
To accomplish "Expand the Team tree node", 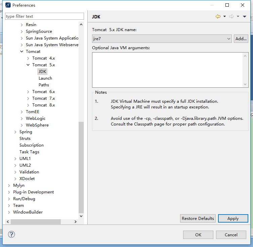I will (x=9, y=205).
